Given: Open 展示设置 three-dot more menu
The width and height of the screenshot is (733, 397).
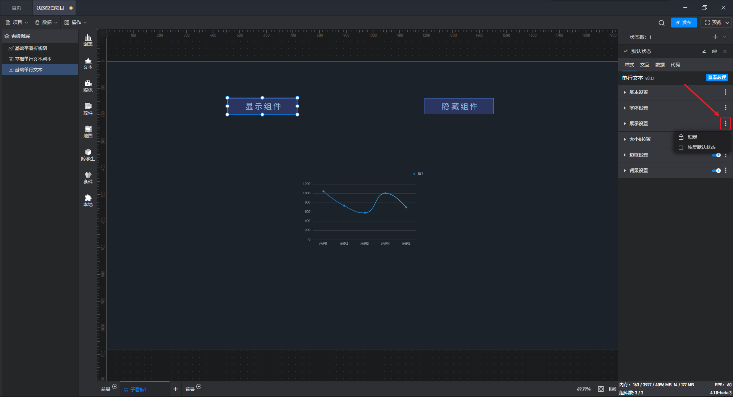Looking at the screenshot, I should coord(726,124).
